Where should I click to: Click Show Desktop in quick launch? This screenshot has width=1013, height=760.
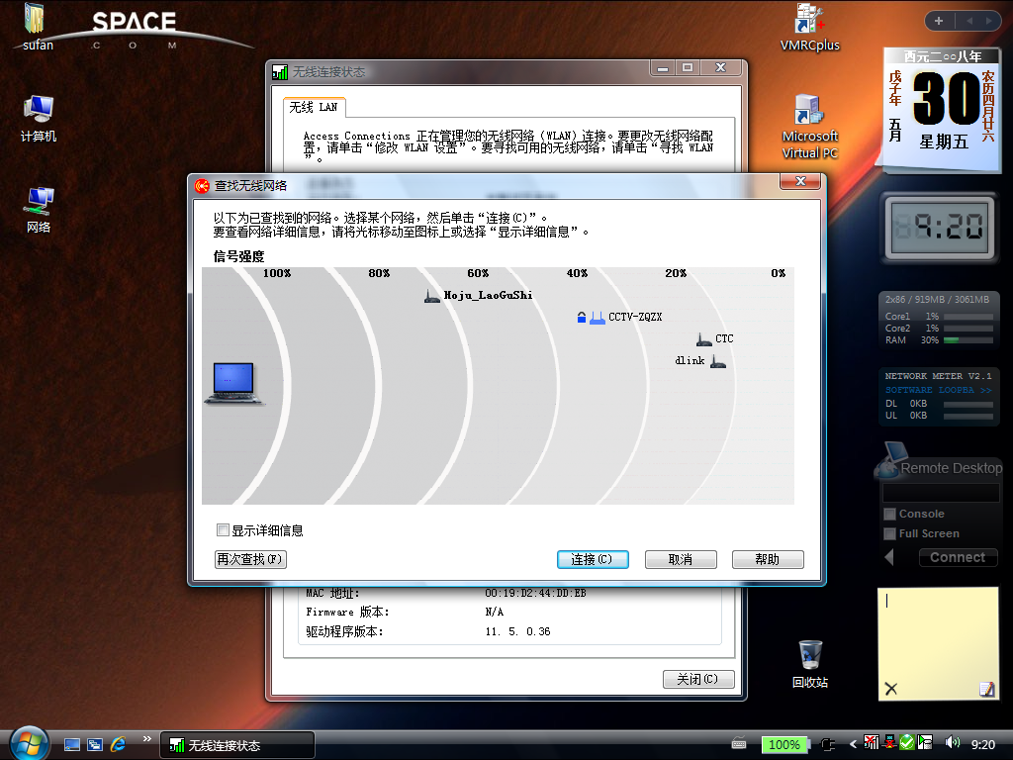point(71,744)
